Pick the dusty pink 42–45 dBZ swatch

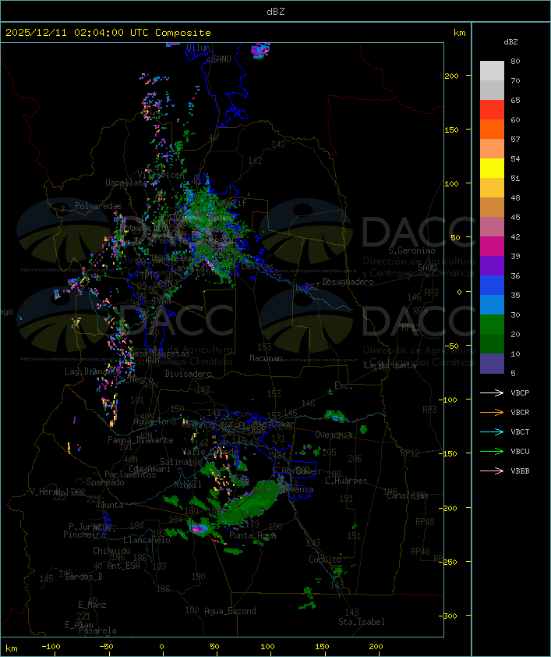click(492, 227)
